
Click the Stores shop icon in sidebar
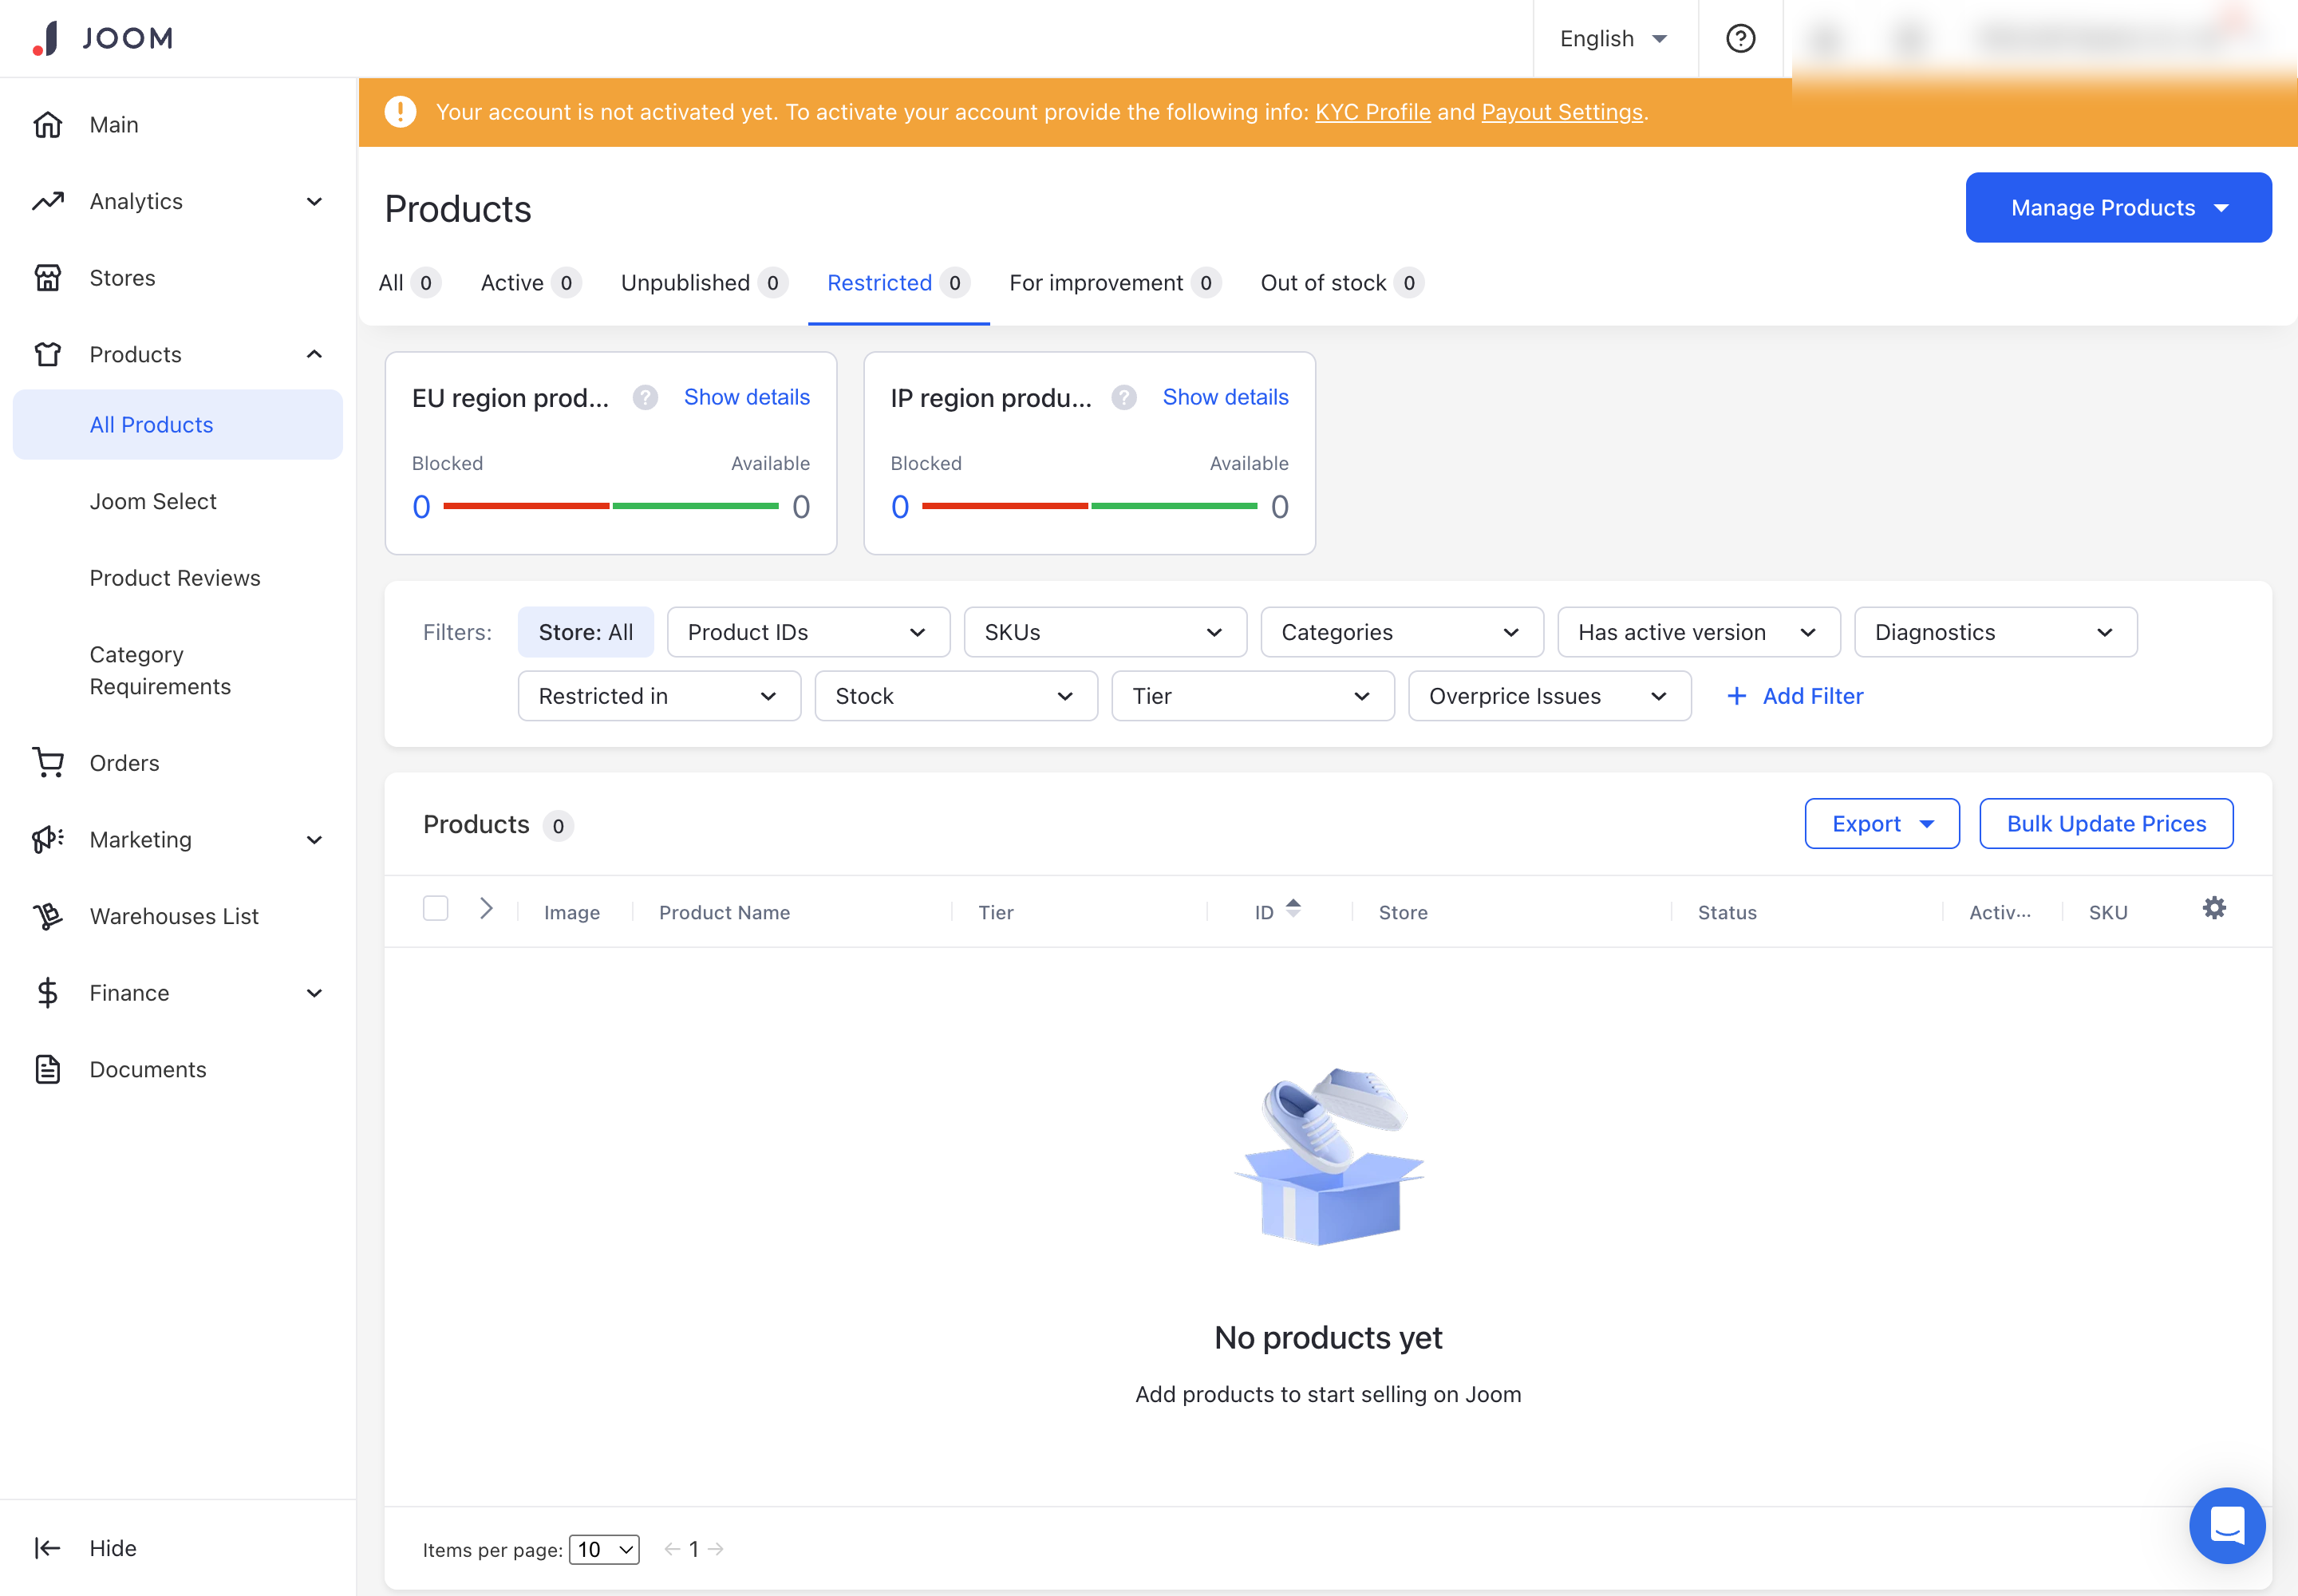pos(47,278)
